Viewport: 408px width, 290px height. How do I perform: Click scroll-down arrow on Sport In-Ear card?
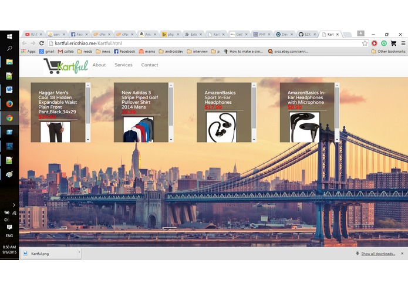(254, 140)
